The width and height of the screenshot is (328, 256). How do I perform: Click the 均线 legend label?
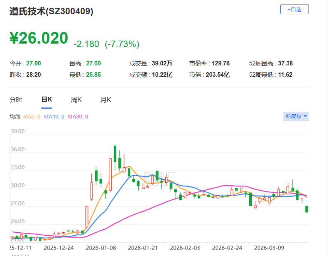15,117
